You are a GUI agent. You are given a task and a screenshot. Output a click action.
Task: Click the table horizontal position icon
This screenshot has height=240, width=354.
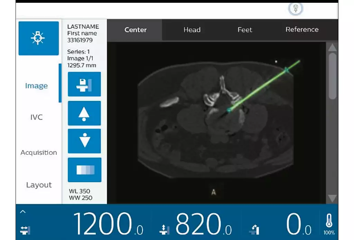[25, 230]
